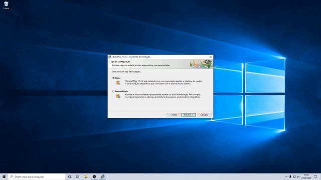Click the Próximo button
The width and height of the screenshot is (321, 180).
pos(189,115)
